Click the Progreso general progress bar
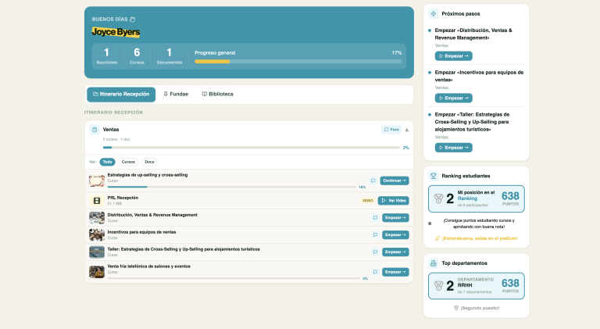 click(298, 62)
